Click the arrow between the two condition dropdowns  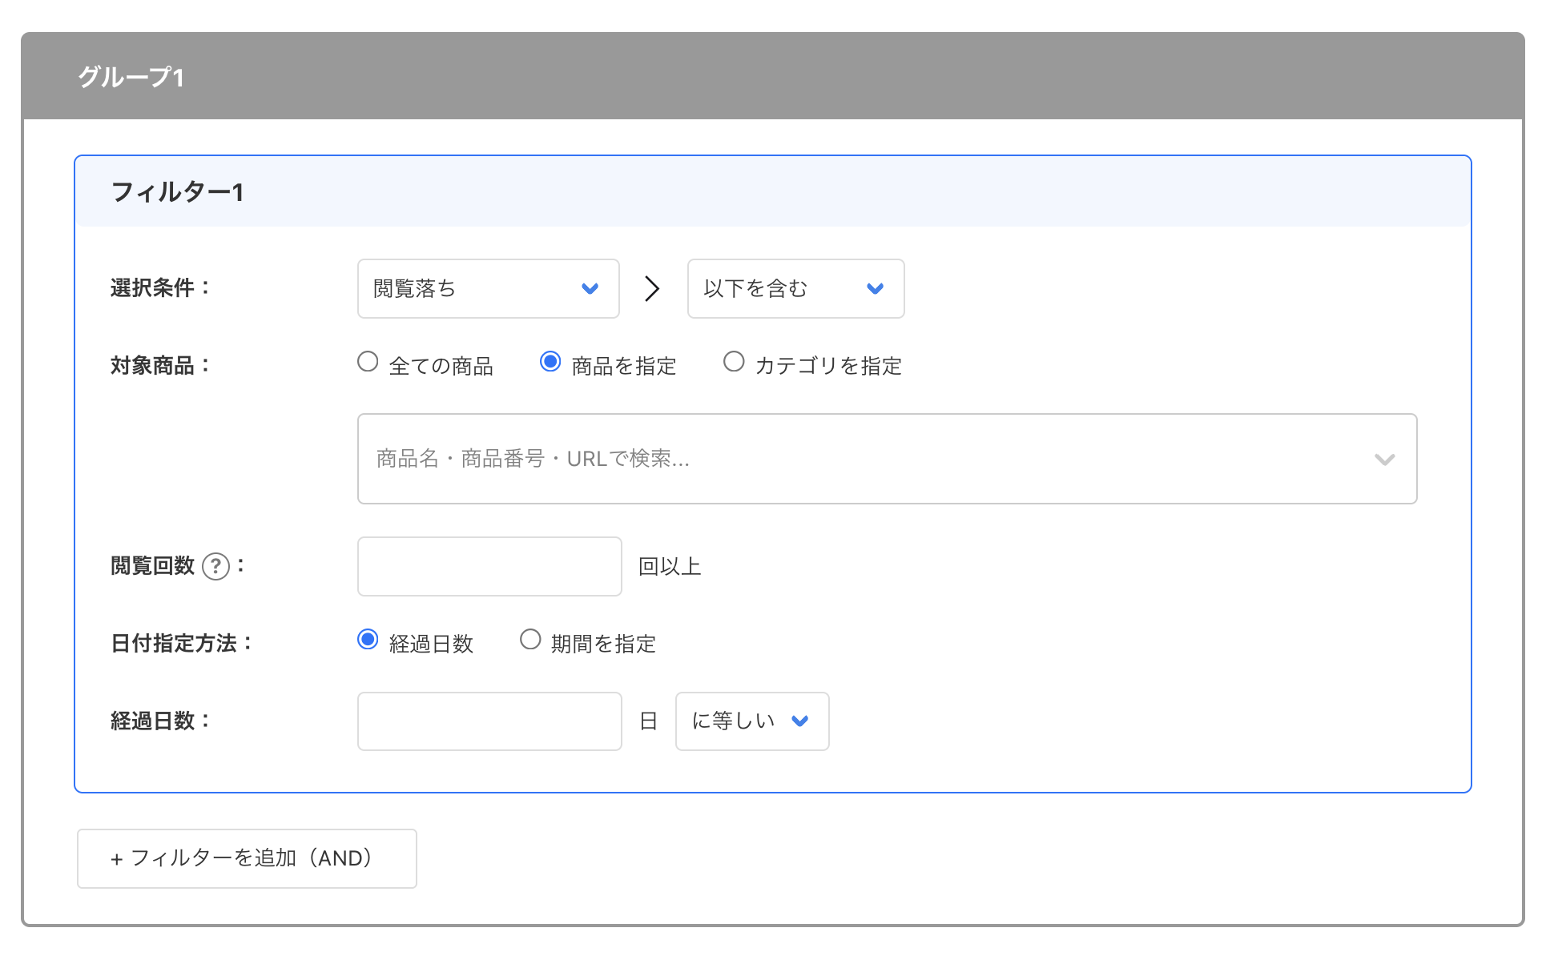[x=651, y=289]
